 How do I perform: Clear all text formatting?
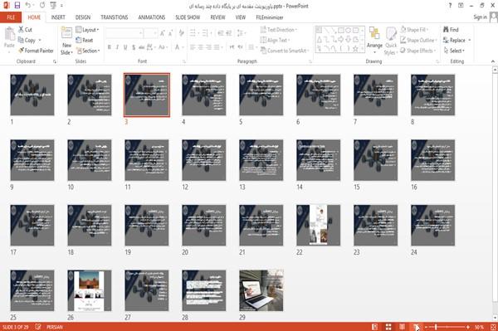pyautogui.click(x=181, y=32)
